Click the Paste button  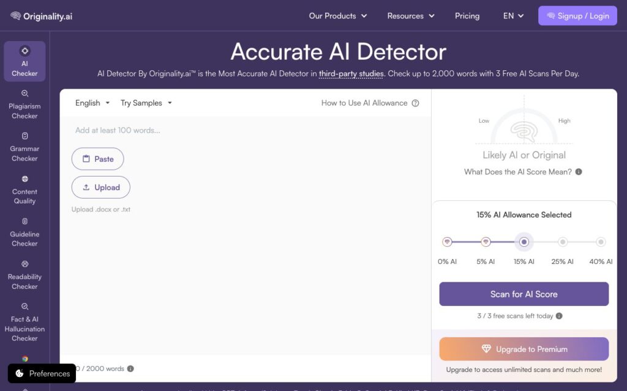tap(97, 159)
